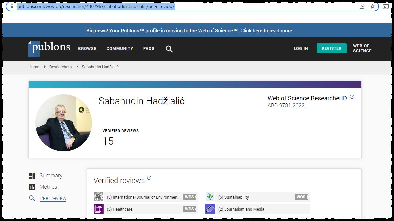Click the Metrics bar chart icon

(32, 187)
